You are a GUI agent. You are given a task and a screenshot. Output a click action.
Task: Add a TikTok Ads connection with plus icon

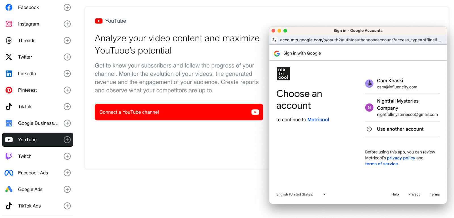point(67,206)
